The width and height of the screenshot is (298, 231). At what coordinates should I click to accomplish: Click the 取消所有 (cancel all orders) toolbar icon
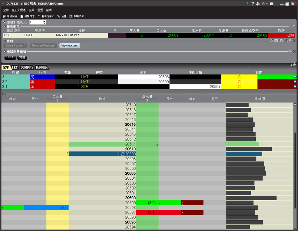4,16
